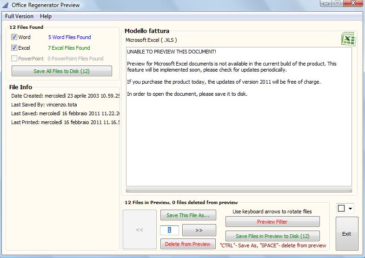Click the horizontal progress bar under preview
365x258 pixels.
(x=239, y=190)
